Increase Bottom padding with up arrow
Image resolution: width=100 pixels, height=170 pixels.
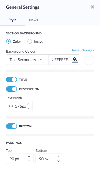58,157
